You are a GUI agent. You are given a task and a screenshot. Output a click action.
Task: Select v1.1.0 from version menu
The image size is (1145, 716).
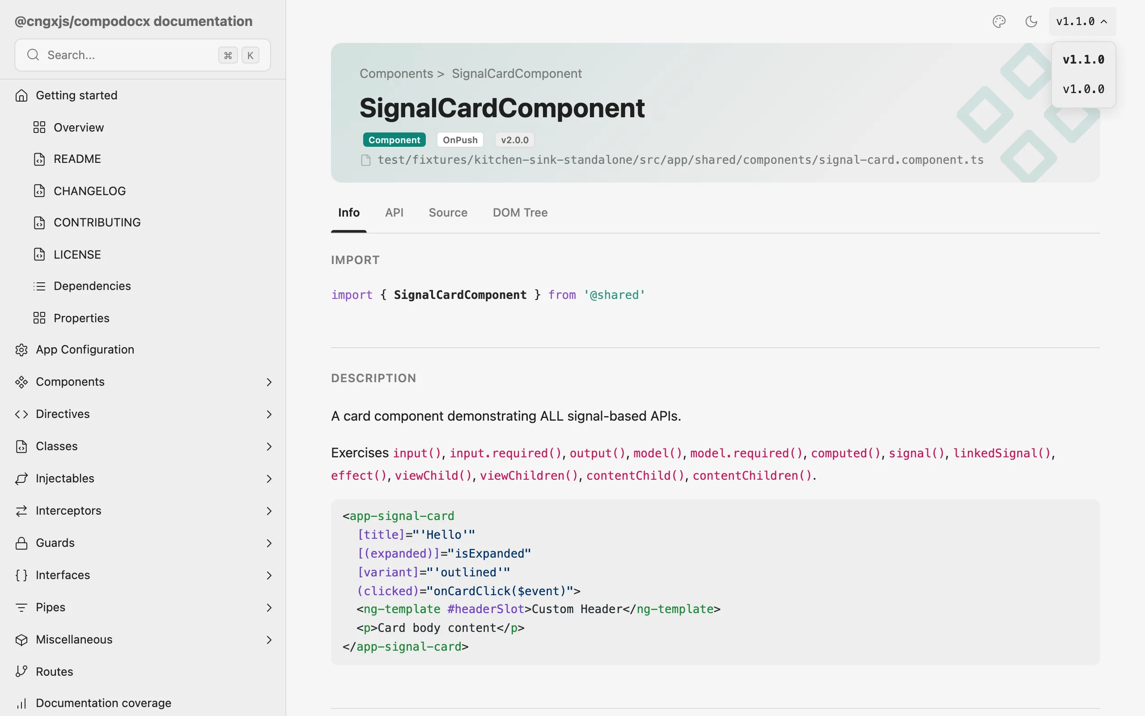pos(1083,60)
